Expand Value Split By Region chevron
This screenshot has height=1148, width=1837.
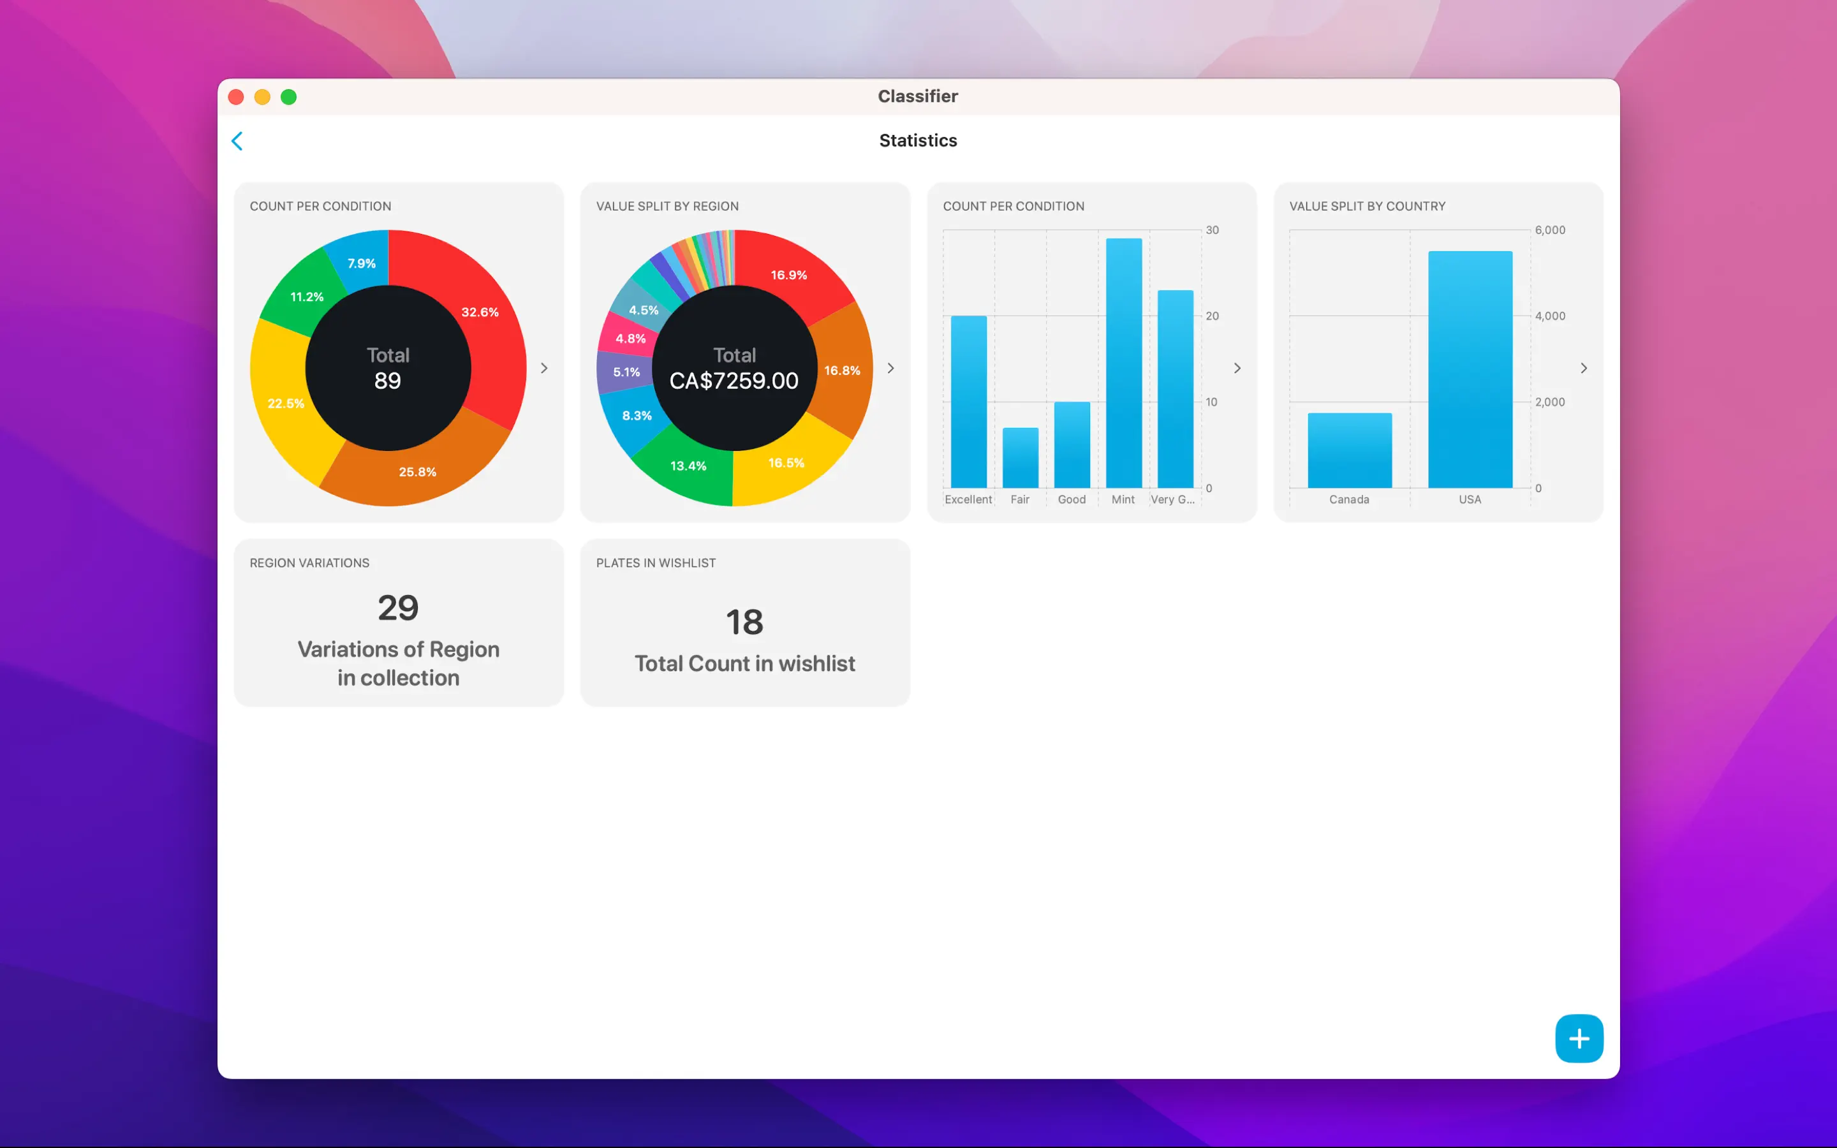[890, 368]
